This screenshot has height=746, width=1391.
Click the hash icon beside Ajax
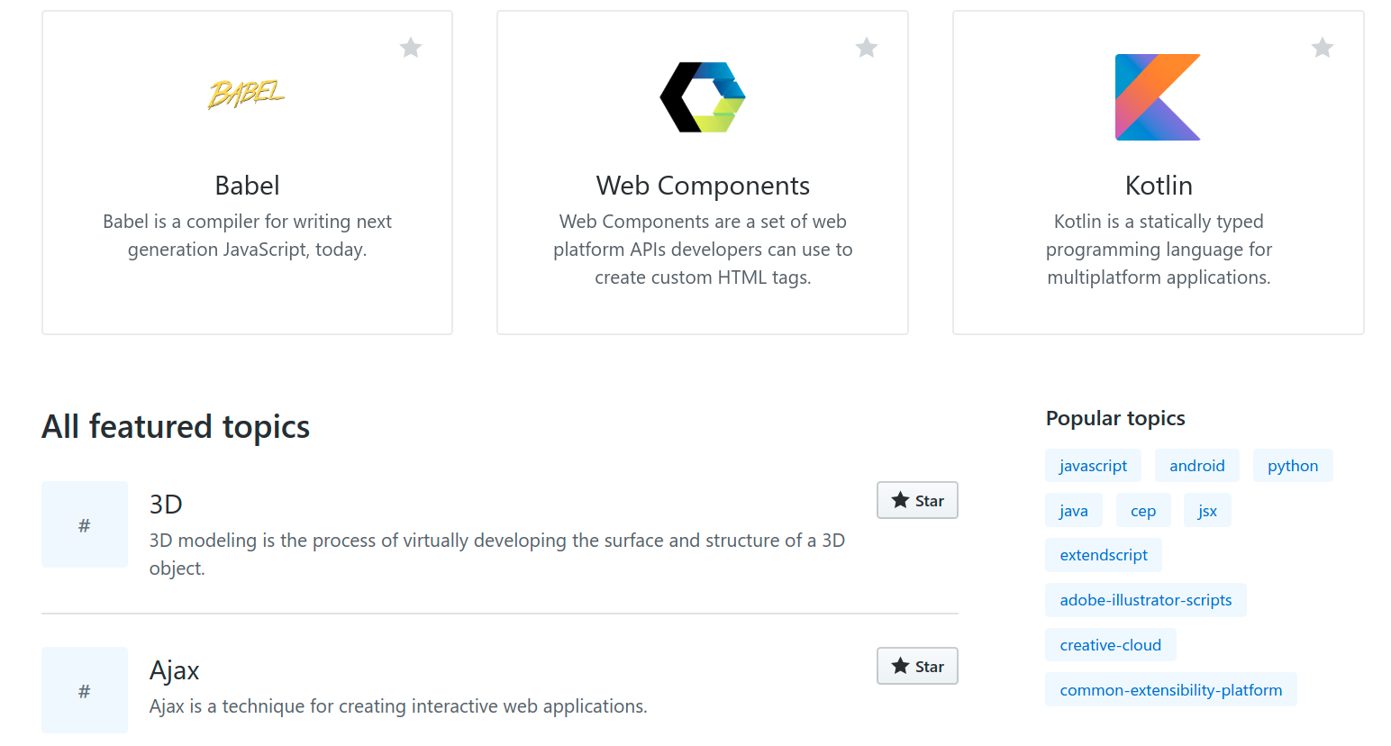(x=85, y=690)
